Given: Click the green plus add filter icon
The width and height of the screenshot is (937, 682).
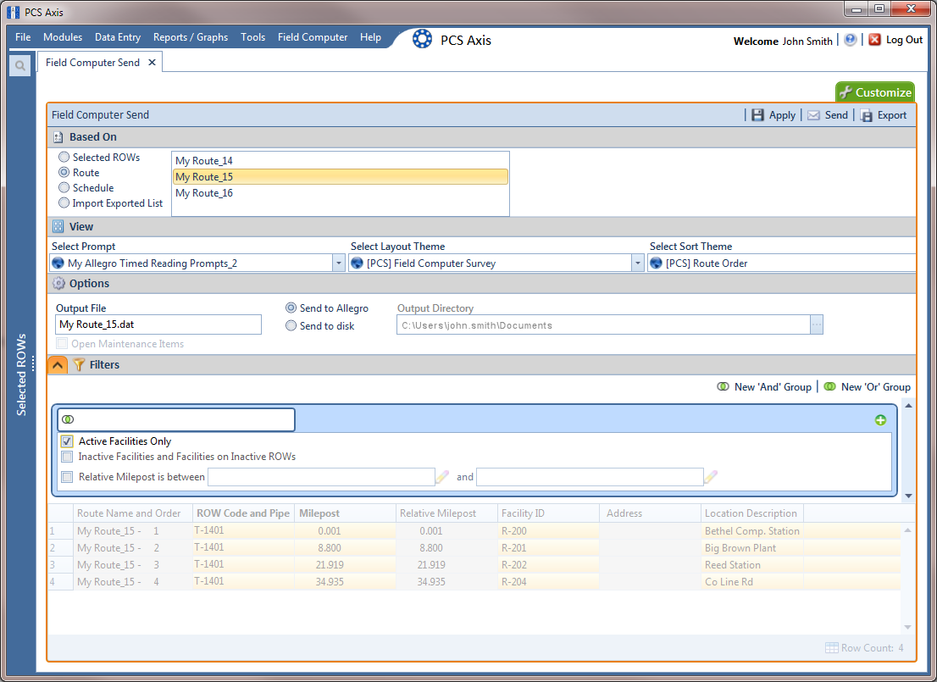Looking at the screenshot, I should coord(880,420).
